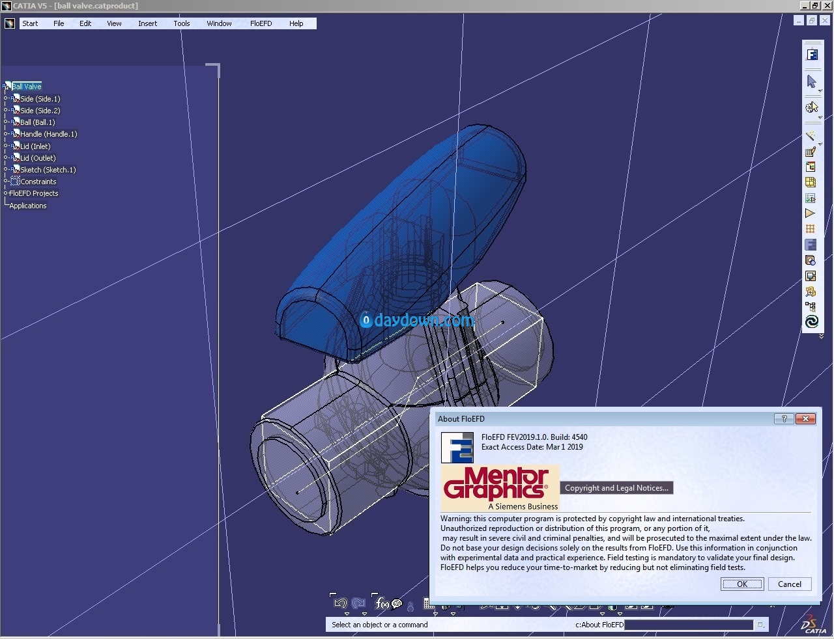Select the arrow Select tool in right toolbar
The height and width of the screenshot is (639, 834).
[x=811, y=81]
